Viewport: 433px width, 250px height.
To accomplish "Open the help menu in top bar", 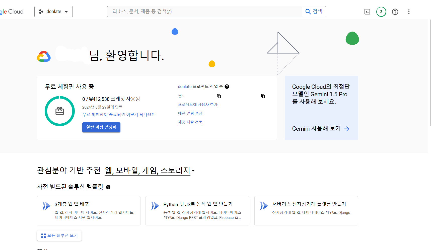I will (395, 12).
